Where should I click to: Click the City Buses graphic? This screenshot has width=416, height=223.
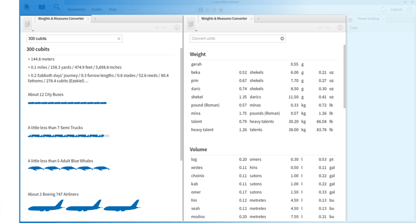click(67, 103)
